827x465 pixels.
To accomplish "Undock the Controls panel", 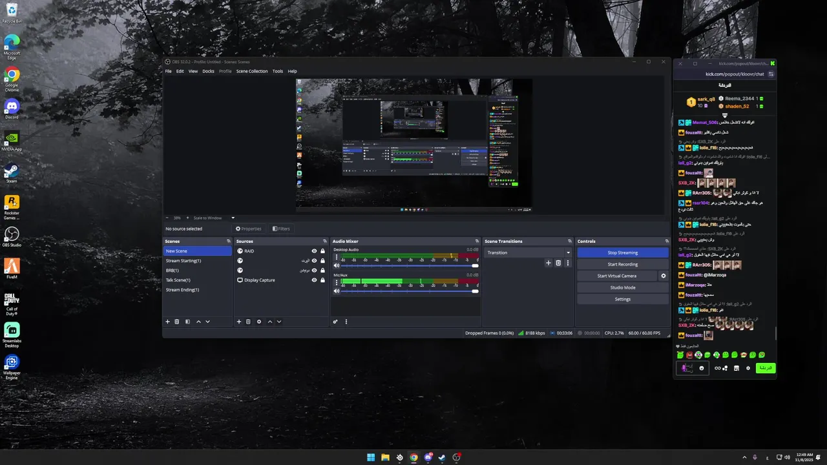I will (667, 242).
